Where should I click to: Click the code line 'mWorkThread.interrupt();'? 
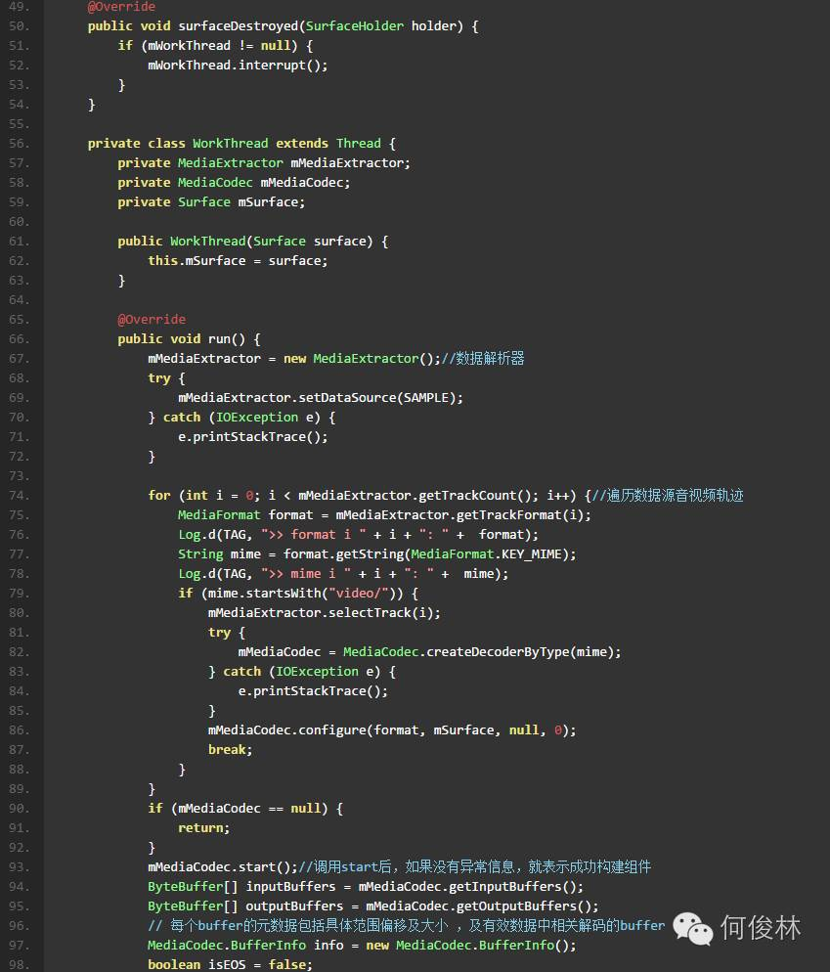238,66
